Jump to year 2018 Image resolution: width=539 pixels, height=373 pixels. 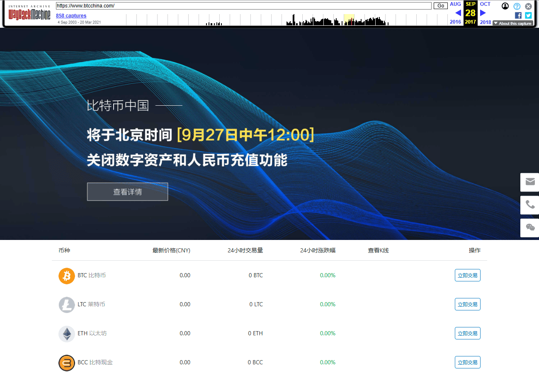click(486, 22)
